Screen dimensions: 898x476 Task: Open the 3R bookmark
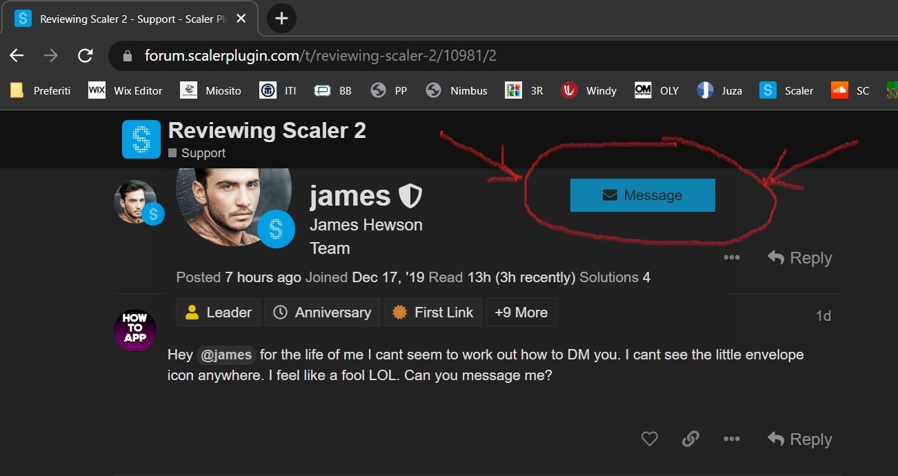tap(524, 90)
